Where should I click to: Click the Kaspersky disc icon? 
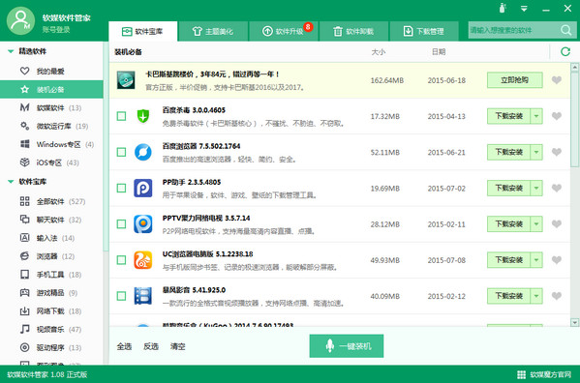(x=126, y=80)
